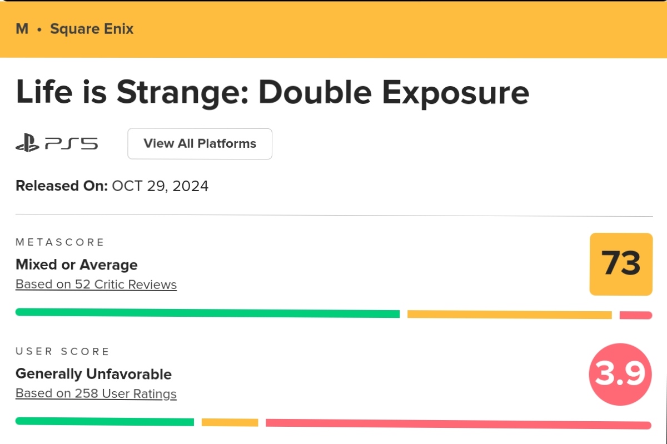Click the USER SCORE section heading

(62, 352)
